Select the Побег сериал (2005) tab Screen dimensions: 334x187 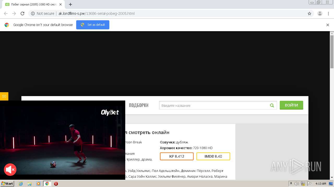click(x=33, y=4)
